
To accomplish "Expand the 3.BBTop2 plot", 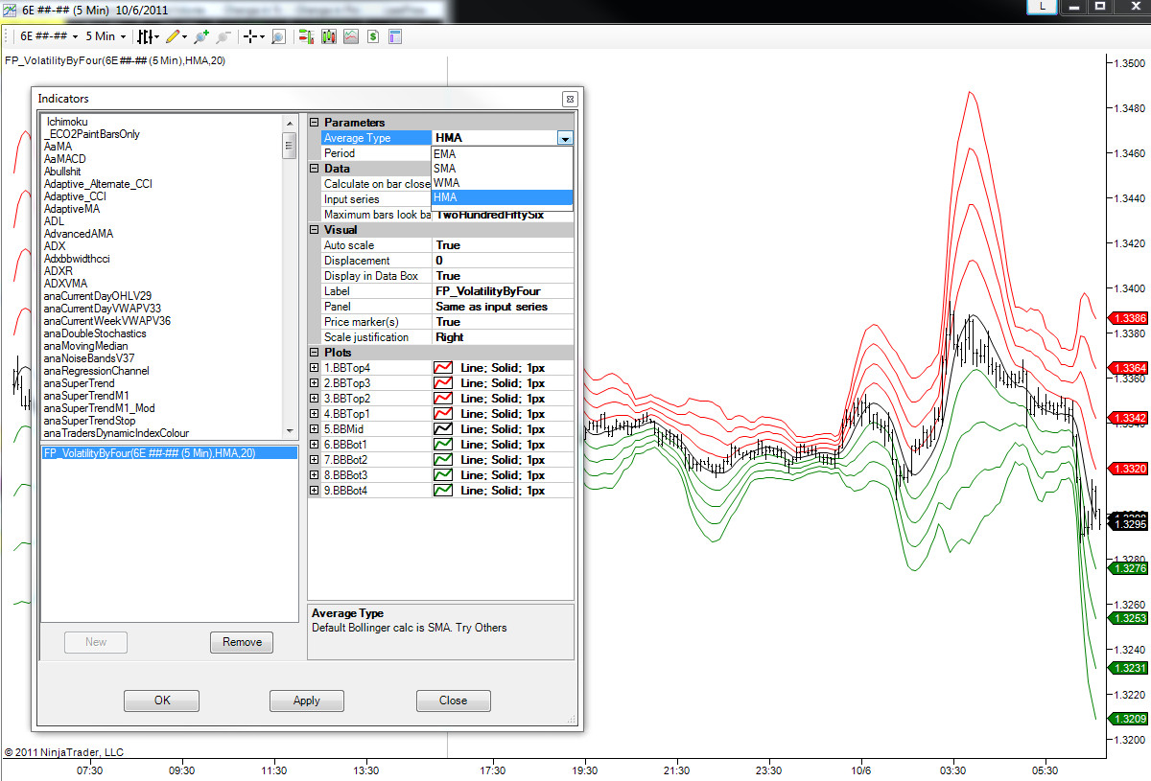I will pos(314,399).
